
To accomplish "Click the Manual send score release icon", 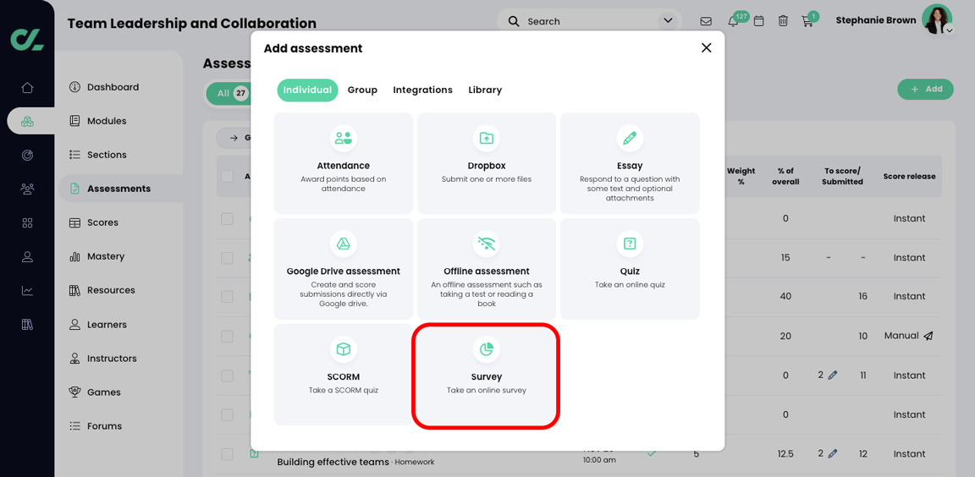I will tap(928, 336).
